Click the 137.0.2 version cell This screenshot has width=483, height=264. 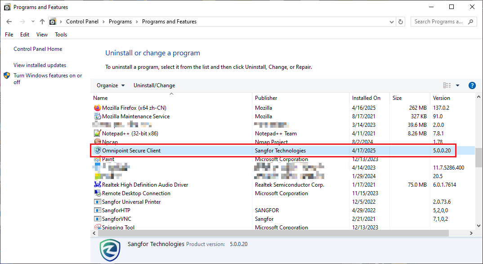tap(441, 108)
